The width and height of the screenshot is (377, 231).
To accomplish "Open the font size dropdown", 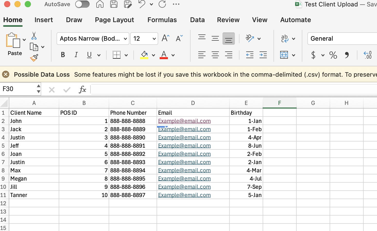I will (x=154, y=39).
